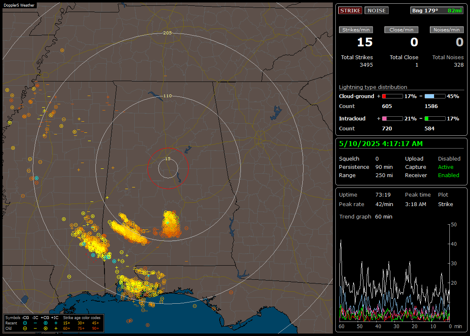Click the Old +CG yellow symbol in legend
Image resolution: width=470 pixels, height=336 pixels.
coord(45,329)
